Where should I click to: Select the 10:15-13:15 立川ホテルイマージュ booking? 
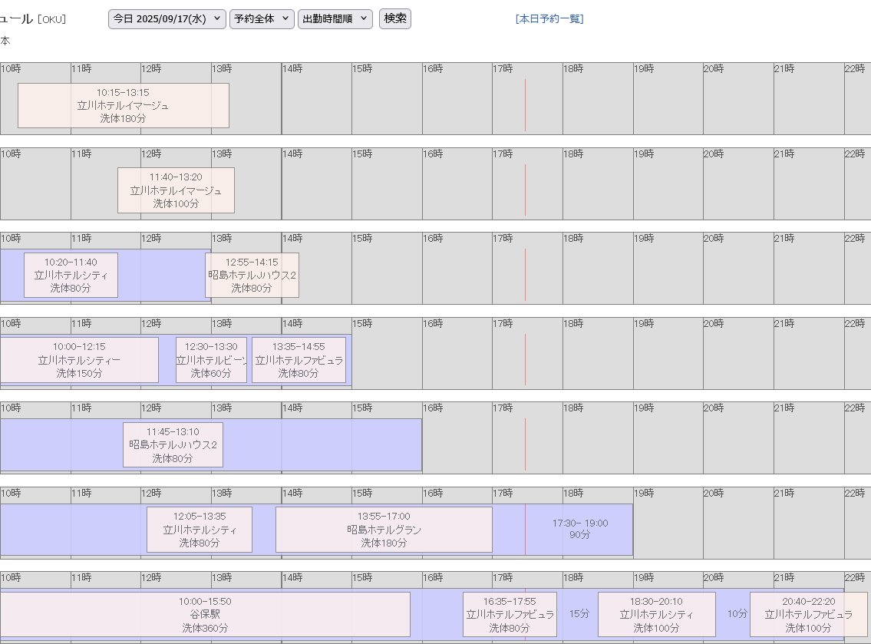[x=124, y=106]
